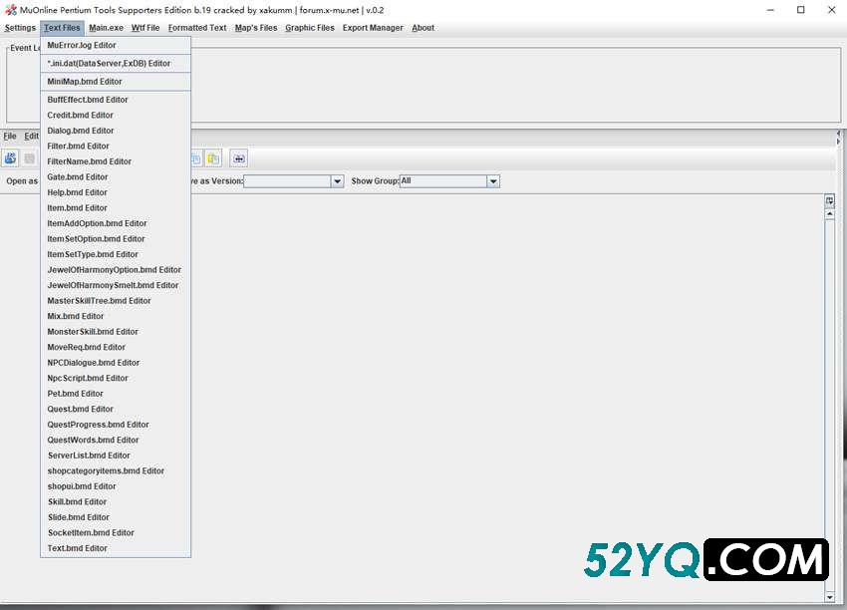Image resolution: width=847 pixels, height=610 pixels.
Task: Select shopui.bmd Editor
Action: pyautogui.click(x=116, y=486)
